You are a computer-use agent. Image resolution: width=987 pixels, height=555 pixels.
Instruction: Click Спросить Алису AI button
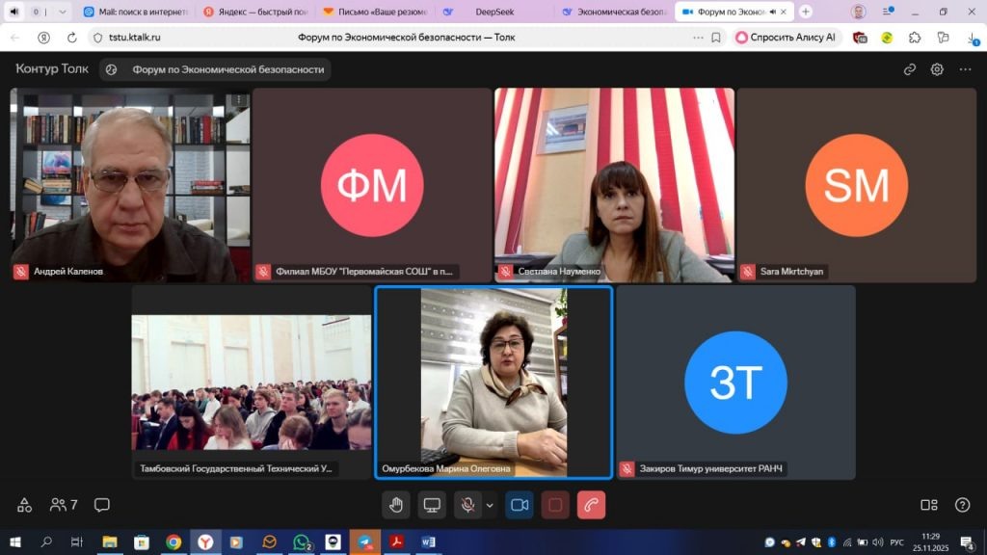pyautogui.click(x=787, y=38)
